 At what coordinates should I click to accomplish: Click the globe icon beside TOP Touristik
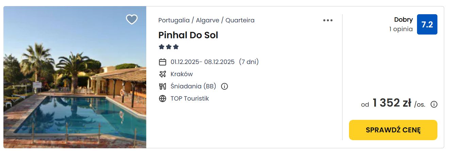[x=163, y=99]
